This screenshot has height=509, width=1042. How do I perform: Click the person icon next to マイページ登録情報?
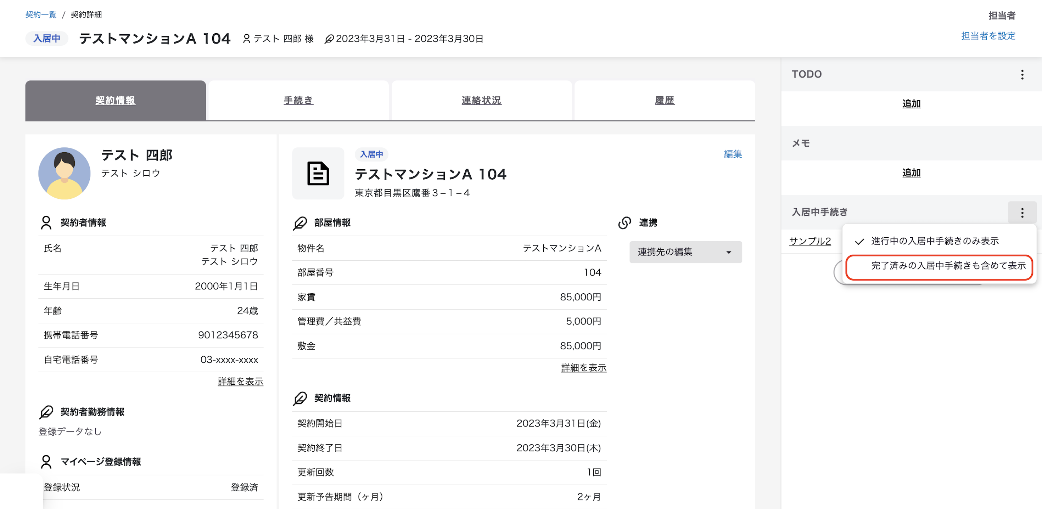[46, 462]
